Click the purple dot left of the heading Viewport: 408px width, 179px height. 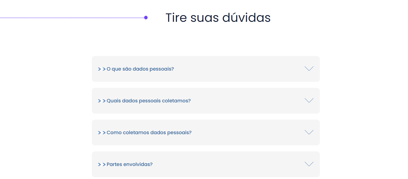146,18
